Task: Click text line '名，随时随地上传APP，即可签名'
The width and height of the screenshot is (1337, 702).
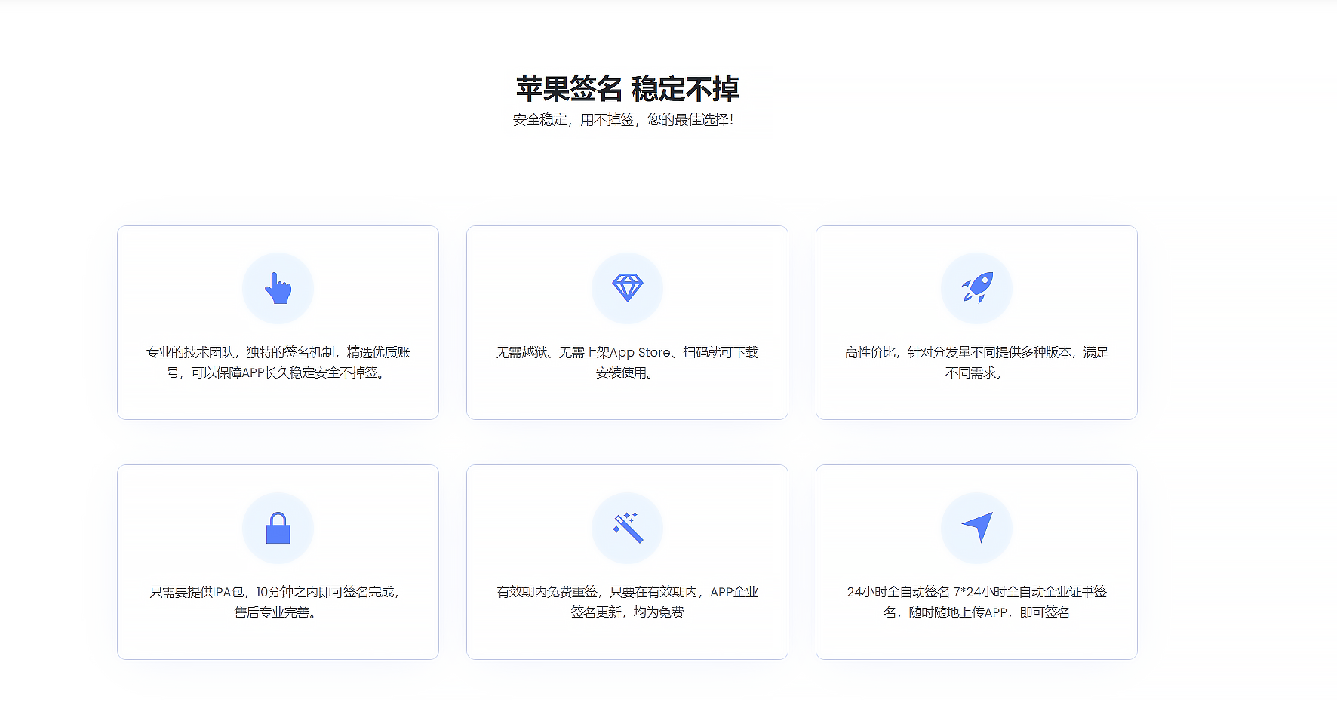Action: (x=976, y=612)
